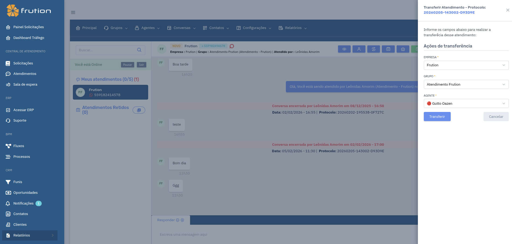Click the Transferir button
This screenshot has width=512, height=244.
(437, 116)
